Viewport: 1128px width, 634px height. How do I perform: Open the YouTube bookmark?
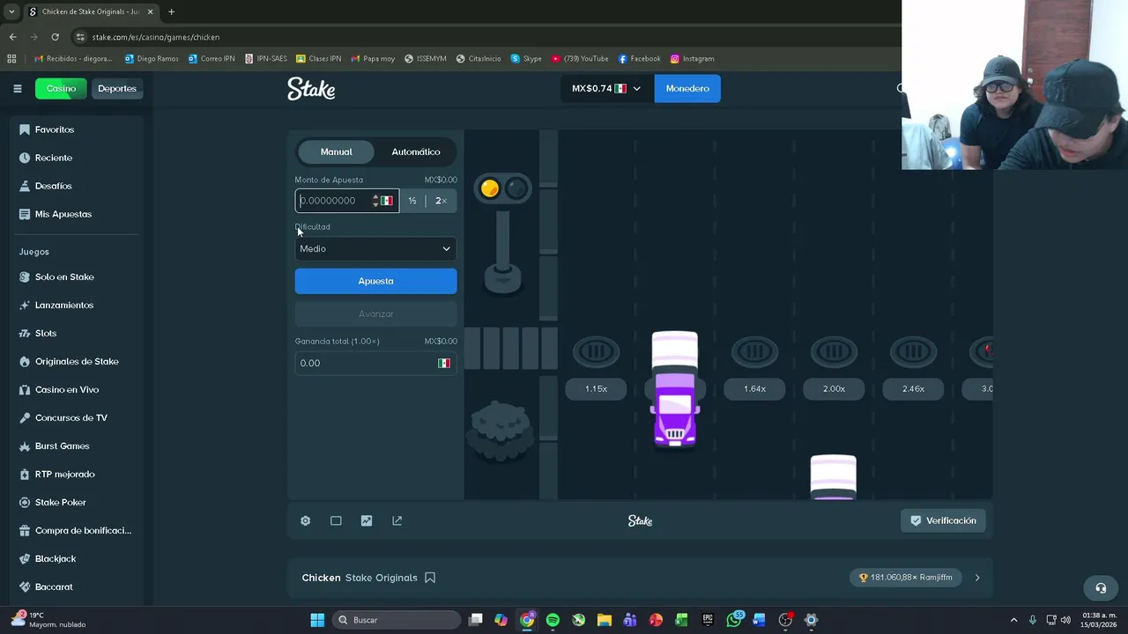[580, 59]
